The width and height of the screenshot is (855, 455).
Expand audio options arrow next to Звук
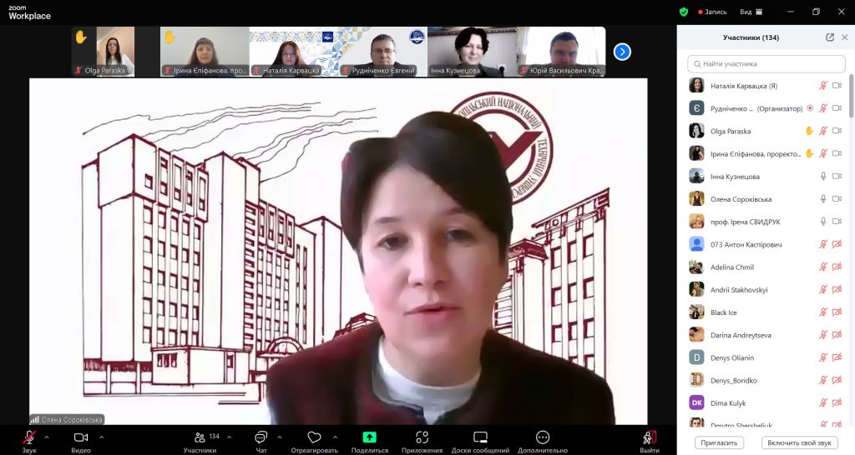click(x=47, y=437)
